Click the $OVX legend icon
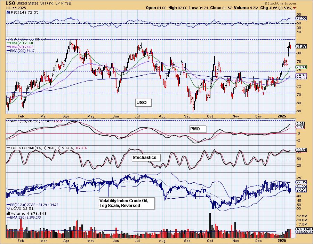The image size is (313, 244). (x=8, y=208)
